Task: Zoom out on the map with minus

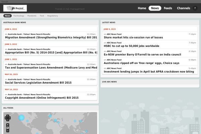Action: pos(8,131)
